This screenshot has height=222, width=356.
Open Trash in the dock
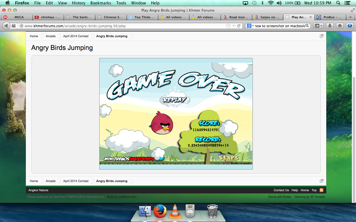[212, 211]
